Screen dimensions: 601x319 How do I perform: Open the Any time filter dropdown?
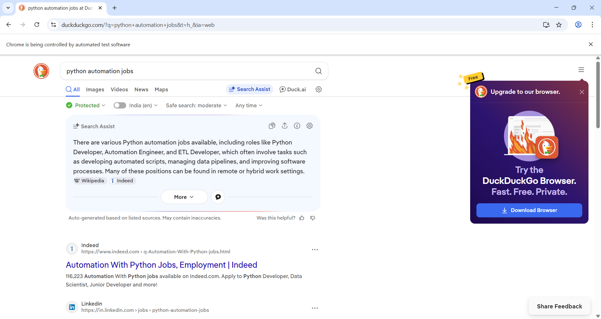click(248, 105)
